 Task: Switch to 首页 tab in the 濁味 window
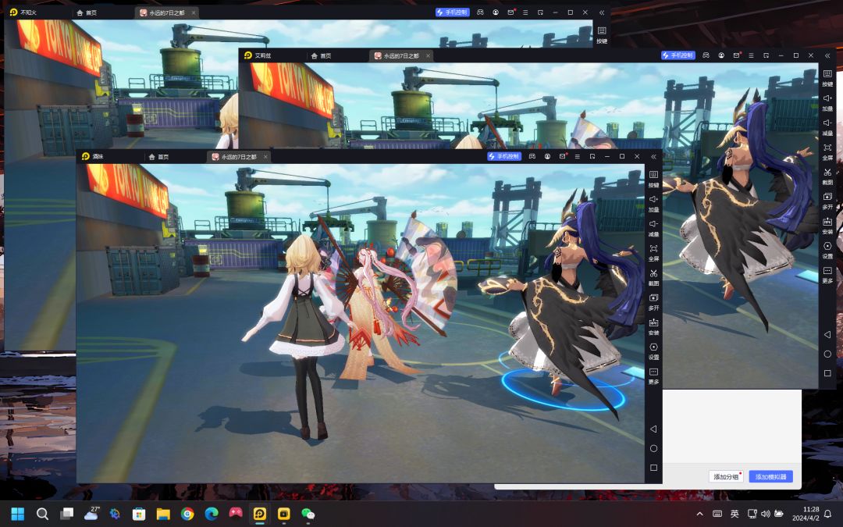159,156
